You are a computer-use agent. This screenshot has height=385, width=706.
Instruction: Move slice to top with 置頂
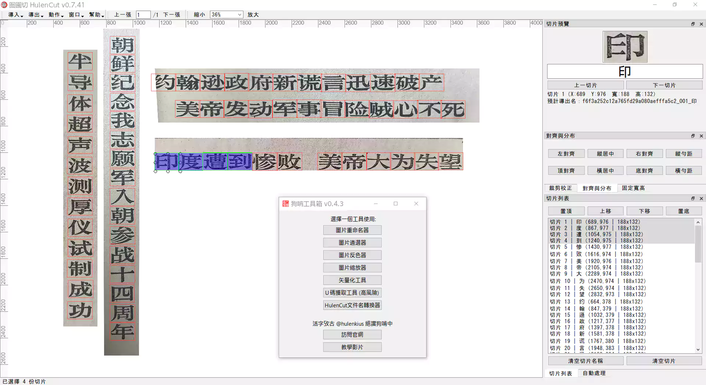[566, 211]
